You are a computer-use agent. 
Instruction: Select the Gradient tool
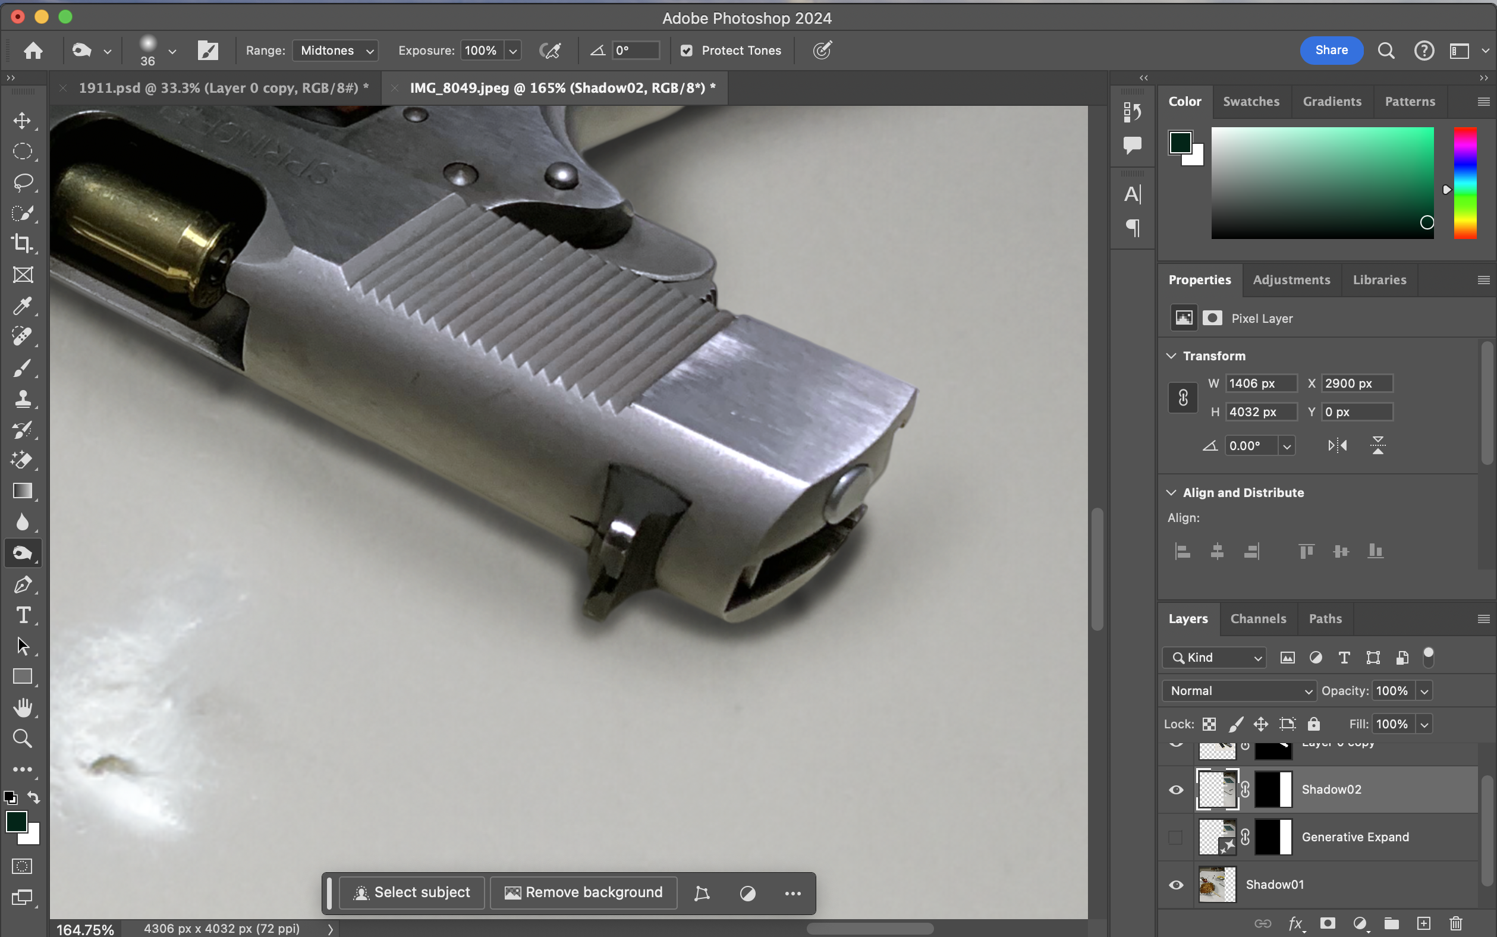point(23,492)
